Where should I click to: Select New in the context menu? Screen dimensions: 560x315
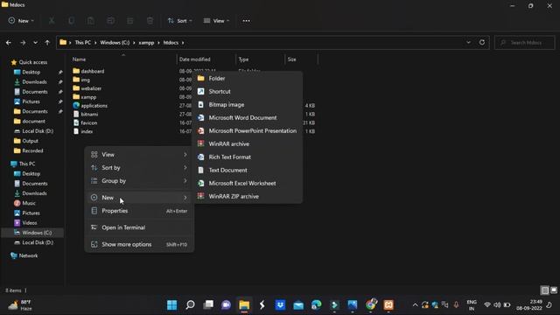(139, 198)
